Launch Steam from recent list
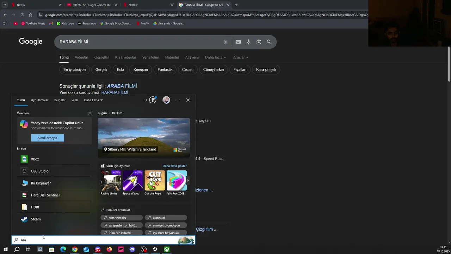This screenshot has width=451, height=254. pos(54,219)
